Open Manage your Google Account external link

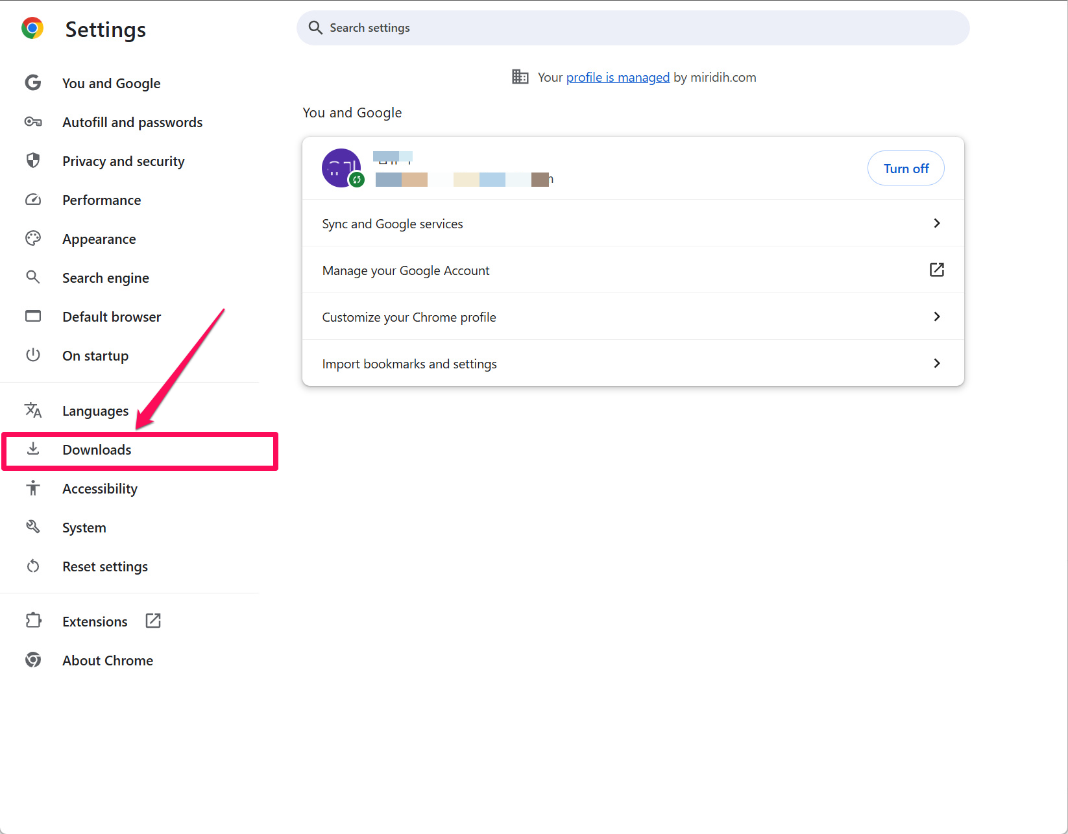click(936, 270)
